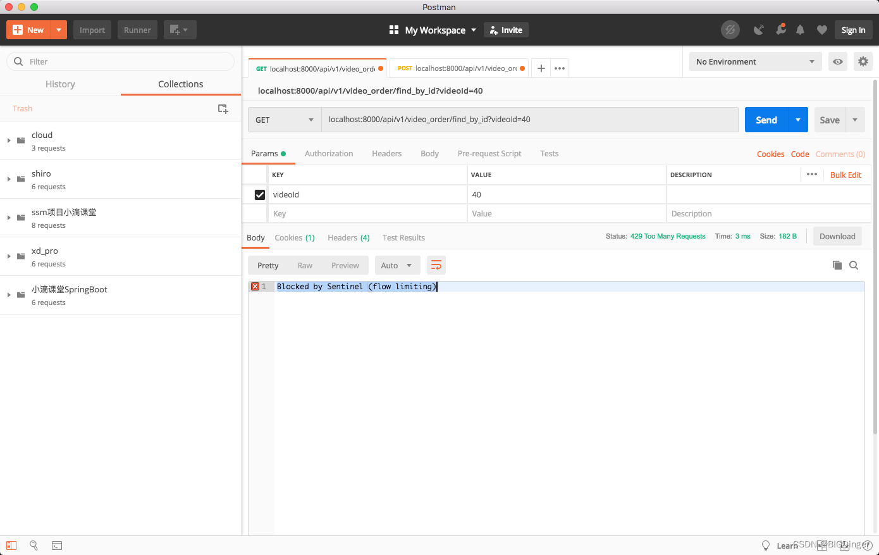Open the Comments (0) link
This screenshot has width=879, height=555.
(840, 154)
